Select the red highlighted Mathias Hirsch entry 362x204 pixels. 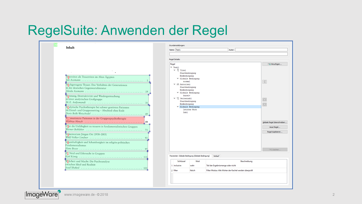click(x=105, y=120)
